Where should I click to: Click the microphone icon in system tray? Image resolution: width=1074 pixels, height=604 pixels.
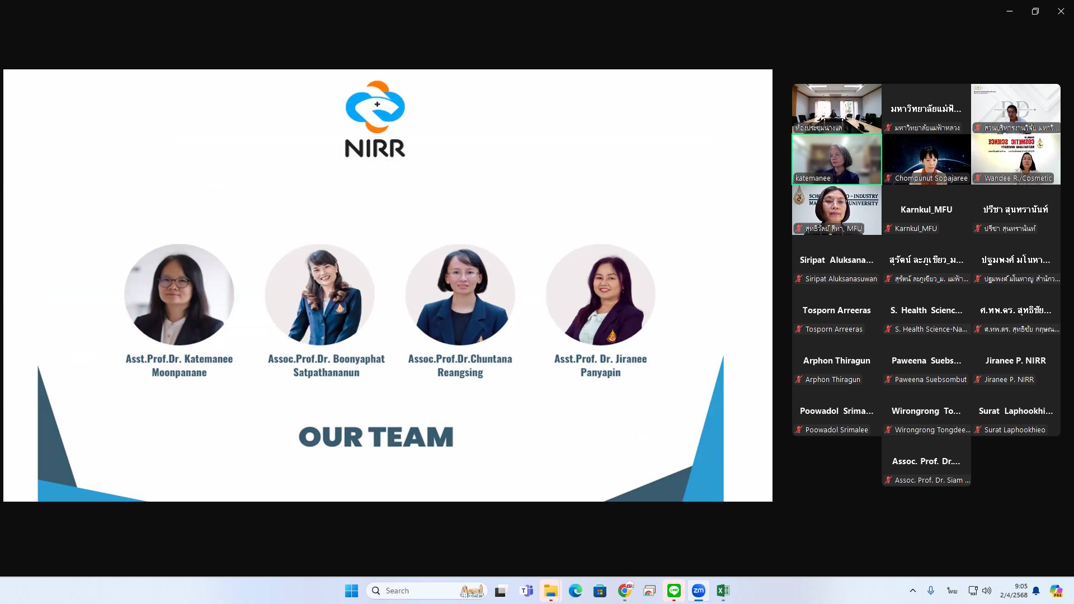click(x=931, y=591)
